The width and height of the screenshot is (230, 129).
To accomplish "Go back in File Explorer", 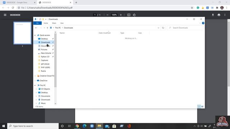I will pos(36,28).
